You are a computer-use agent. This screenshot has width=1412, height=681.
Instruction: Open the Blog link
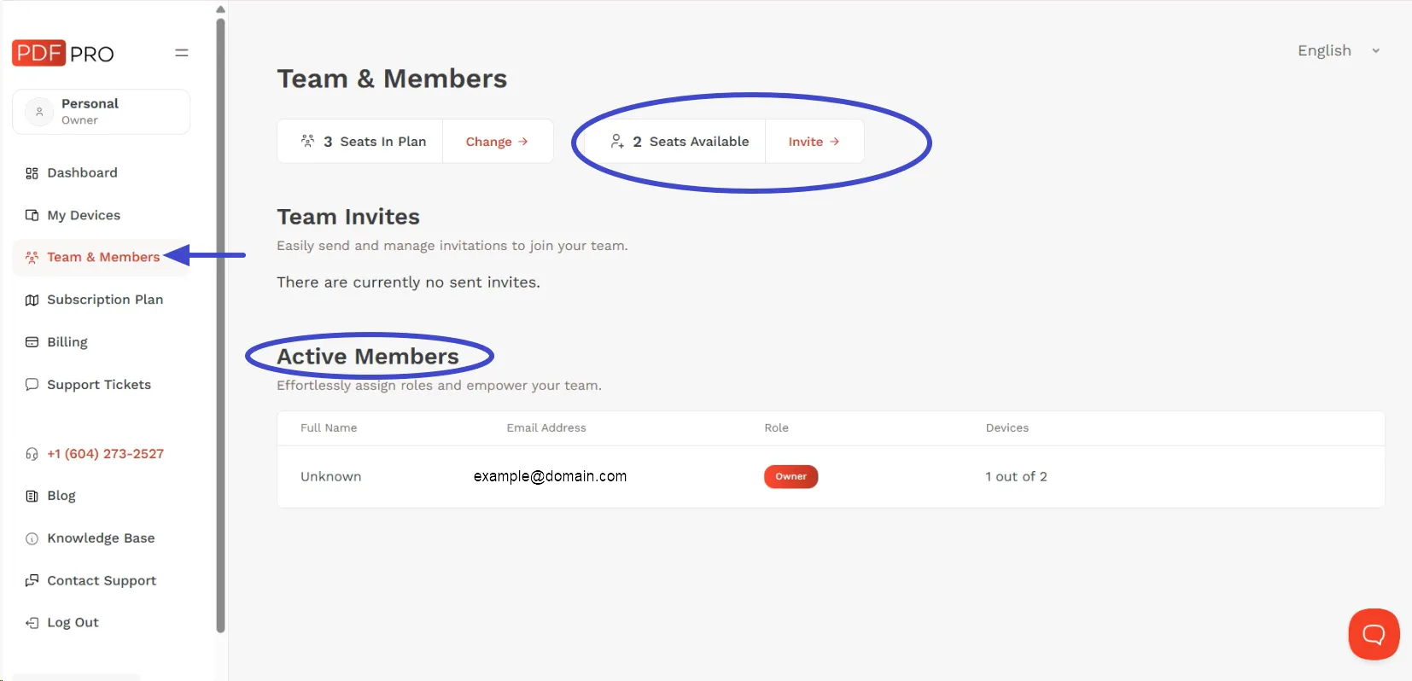click(x=61, y=496)
